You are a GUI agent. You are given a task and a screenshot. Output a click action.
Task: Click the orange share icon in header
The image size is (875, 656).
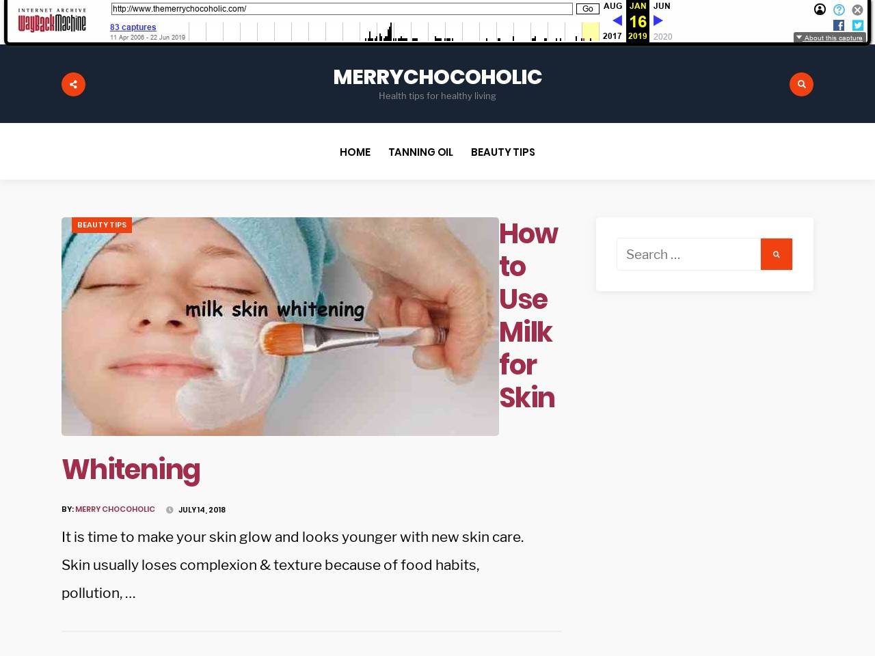tap(73, 84)
